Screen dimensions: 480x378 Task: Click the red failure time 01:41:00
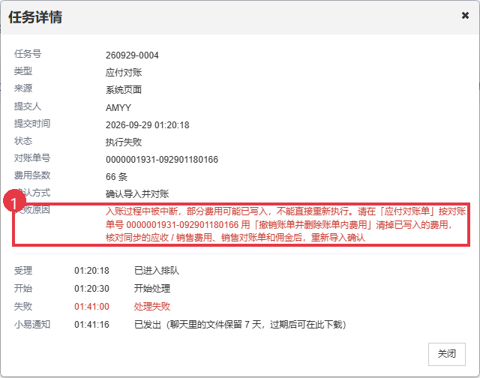tap(91, 307)
